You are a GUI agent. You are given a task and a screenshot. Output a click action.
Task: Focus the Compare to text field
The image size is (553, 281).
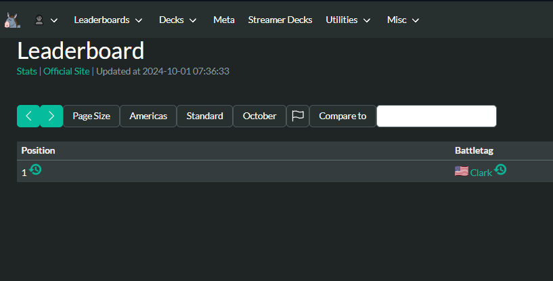click(437, 116)
